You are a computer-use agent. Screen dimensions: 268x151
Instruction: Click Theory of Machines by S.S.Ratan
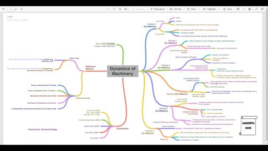point(44,85)
